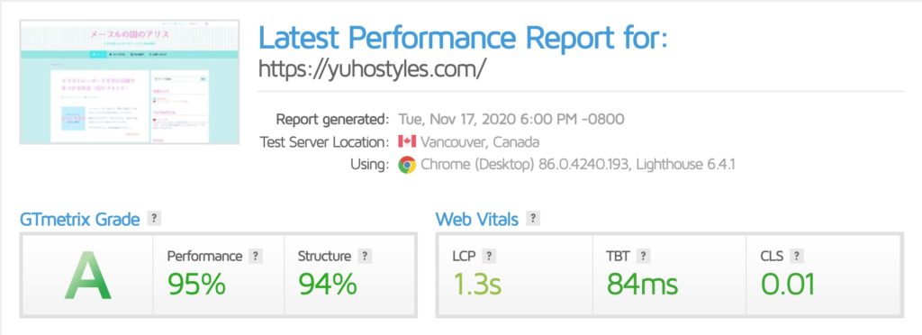Click the 84ms TBT value
The width and height of the screenshot is (922, 335).
pos(642,285)
